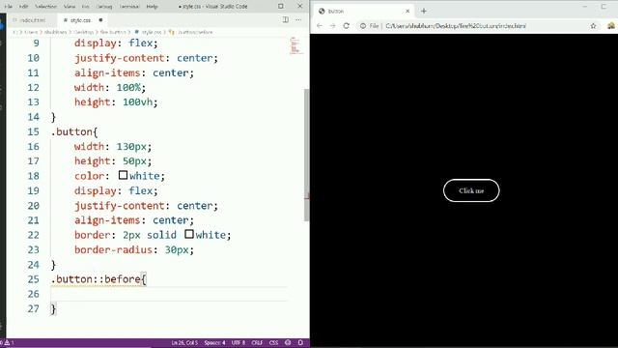Screen dimensions: 618x348
Task: Click align-items: center on line 11
Action: coord(134,72)
